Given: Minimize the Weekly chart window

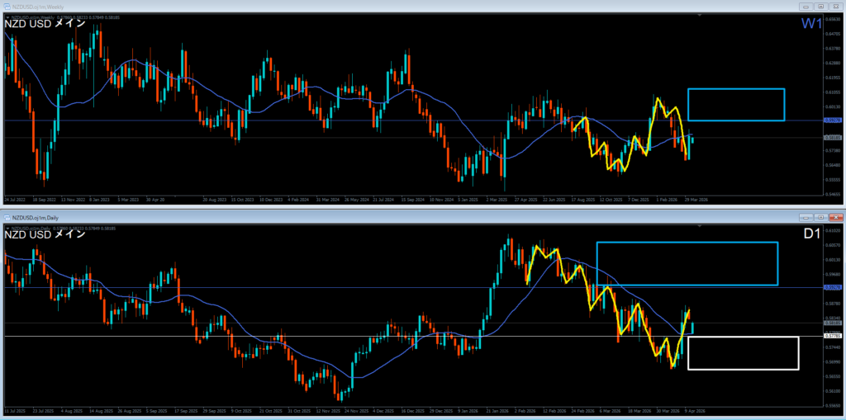Looking at the screenshot, I should (x=806, y=7).
